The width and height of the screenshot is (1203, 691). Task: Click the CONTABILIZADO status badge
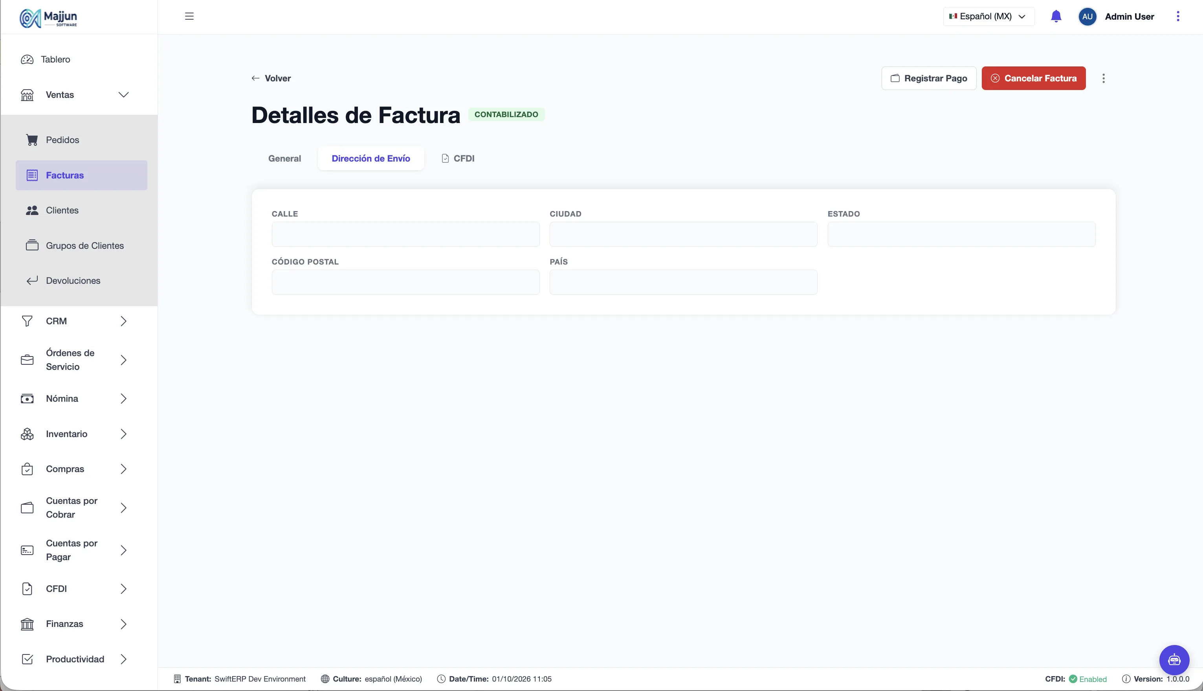pyautogui.click(x=506, y=114)
